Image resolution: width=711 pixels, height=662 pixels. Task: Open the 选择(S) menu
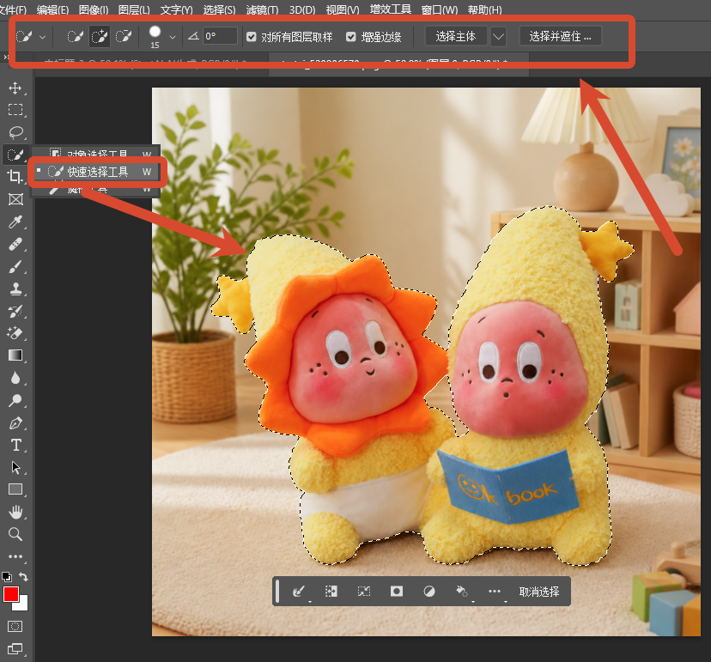coord(220,9)
